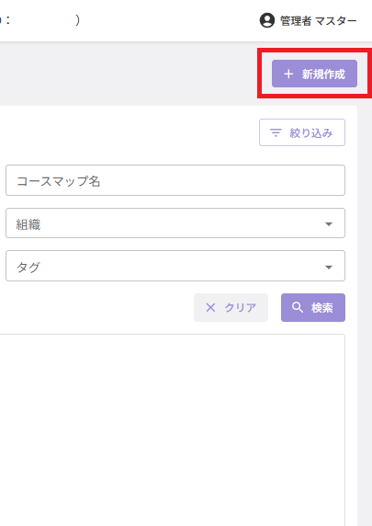
Task: Click the 新規作成 button
Action: 314,74
